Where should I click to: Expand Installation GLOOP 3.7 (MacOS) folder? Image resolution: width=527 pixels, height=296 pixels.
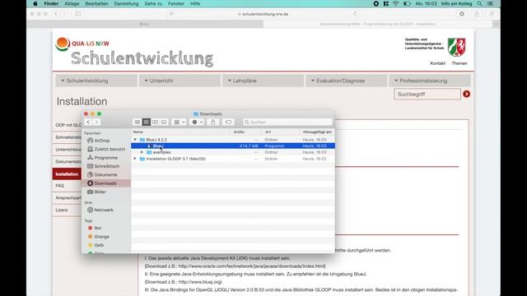(x=135, y=159)
